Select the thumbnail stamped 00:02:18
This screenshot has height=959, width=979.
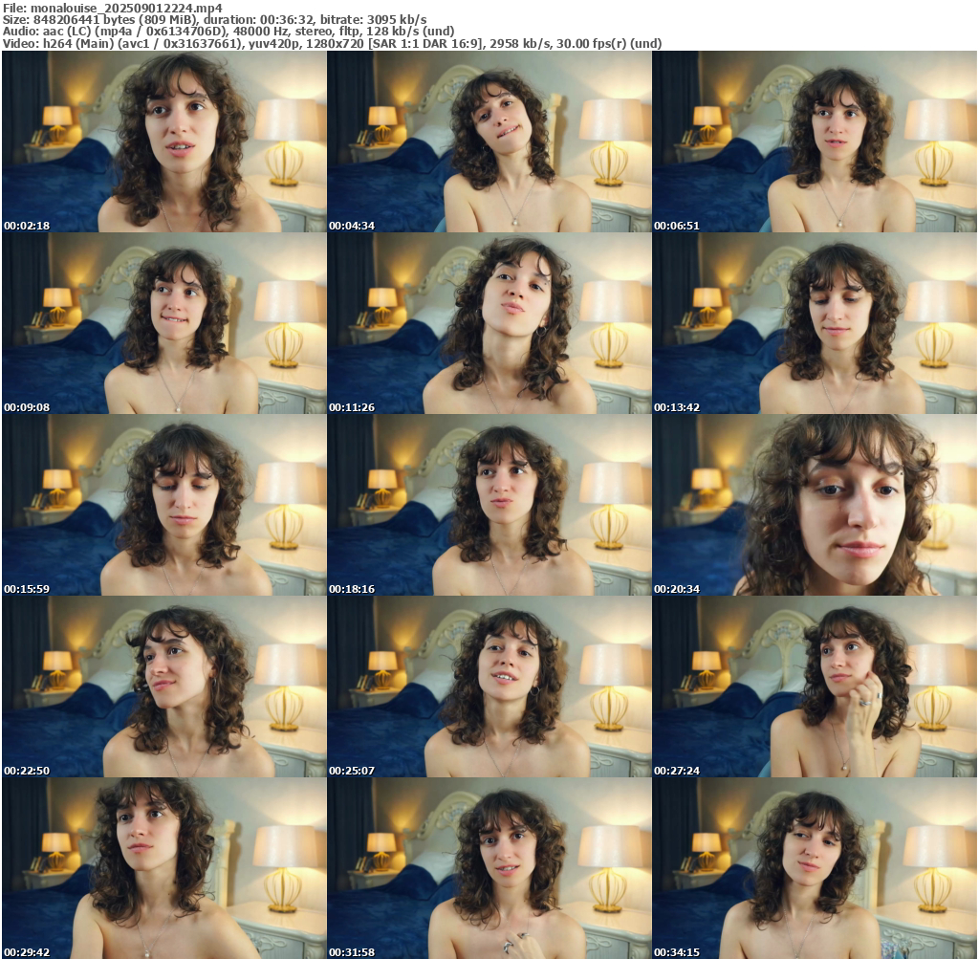(x=164, y=142)
